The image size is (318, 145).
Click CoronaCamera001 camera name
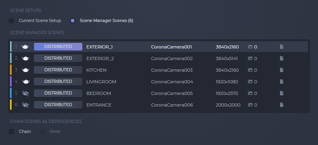171,47
